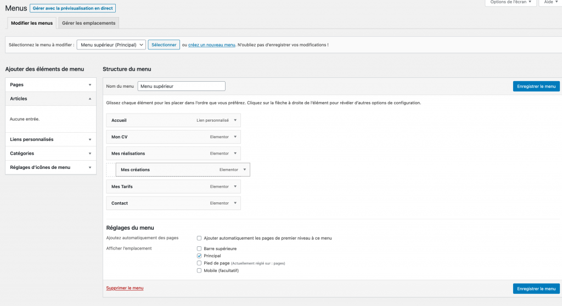Click the Structure du menu heading

[x=127, y=69]
